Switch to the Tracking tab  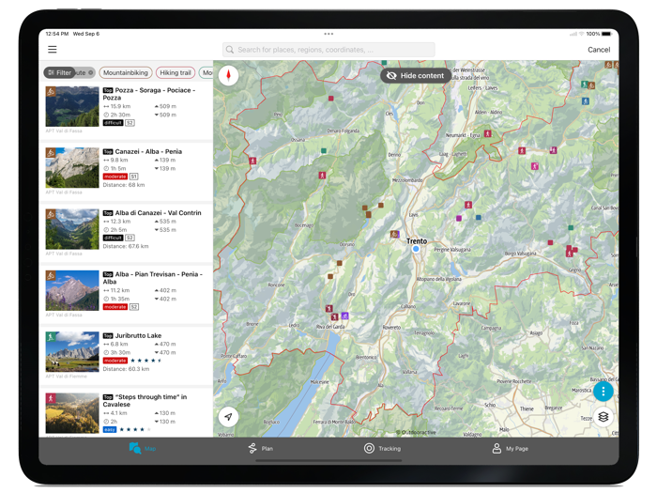click(382, 448)
